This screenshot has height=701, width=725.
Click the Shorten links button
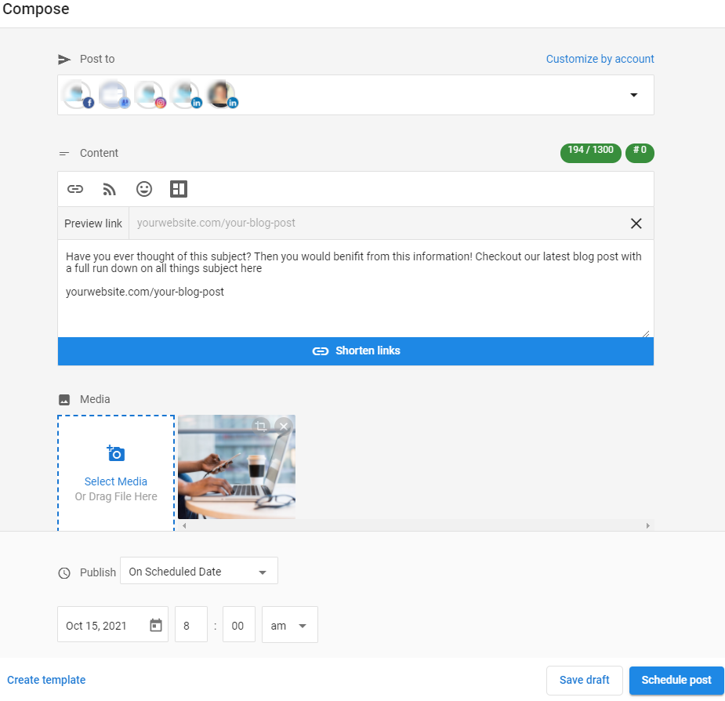(x=356, y=351)
